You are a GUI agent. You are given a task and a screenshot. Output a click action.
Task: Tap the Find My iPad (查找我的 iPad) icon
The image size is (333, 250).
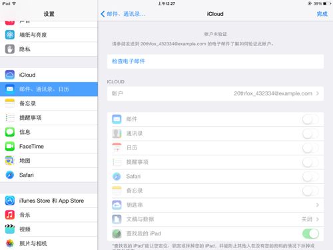coord(117,233)
